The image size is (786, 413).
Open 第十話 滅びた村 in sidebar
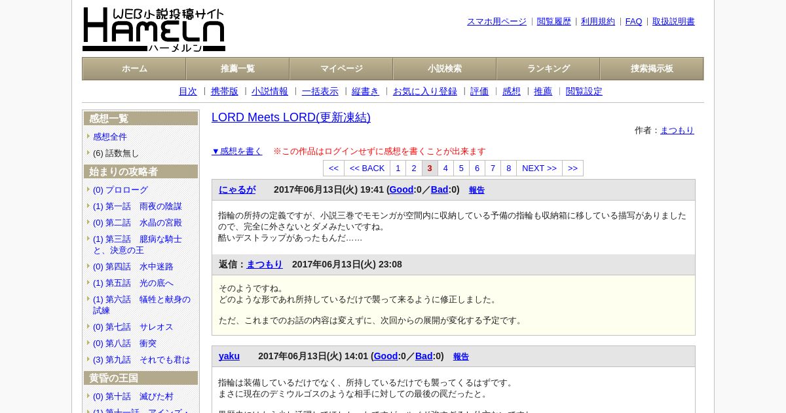tap(133, 397)
